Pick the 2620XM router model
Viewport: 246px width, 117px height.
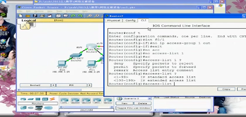[76, 101]
